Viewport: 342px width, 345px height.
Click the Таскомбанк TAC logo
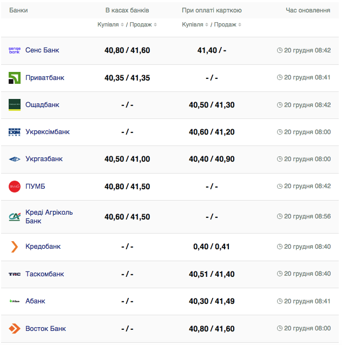click(x=15, y=274)
